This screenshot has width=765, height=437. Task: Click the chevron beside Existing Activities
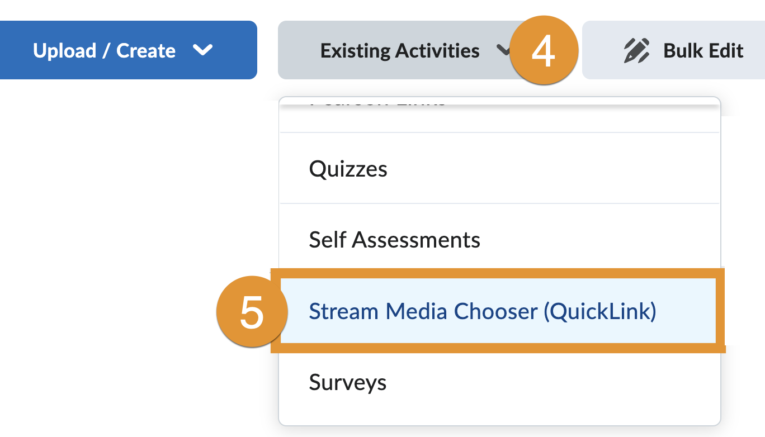[x=503, y=51]
